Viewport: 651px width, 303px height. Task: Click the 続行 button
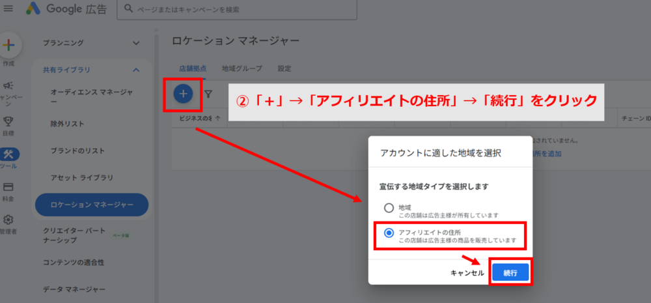[510, 273]
